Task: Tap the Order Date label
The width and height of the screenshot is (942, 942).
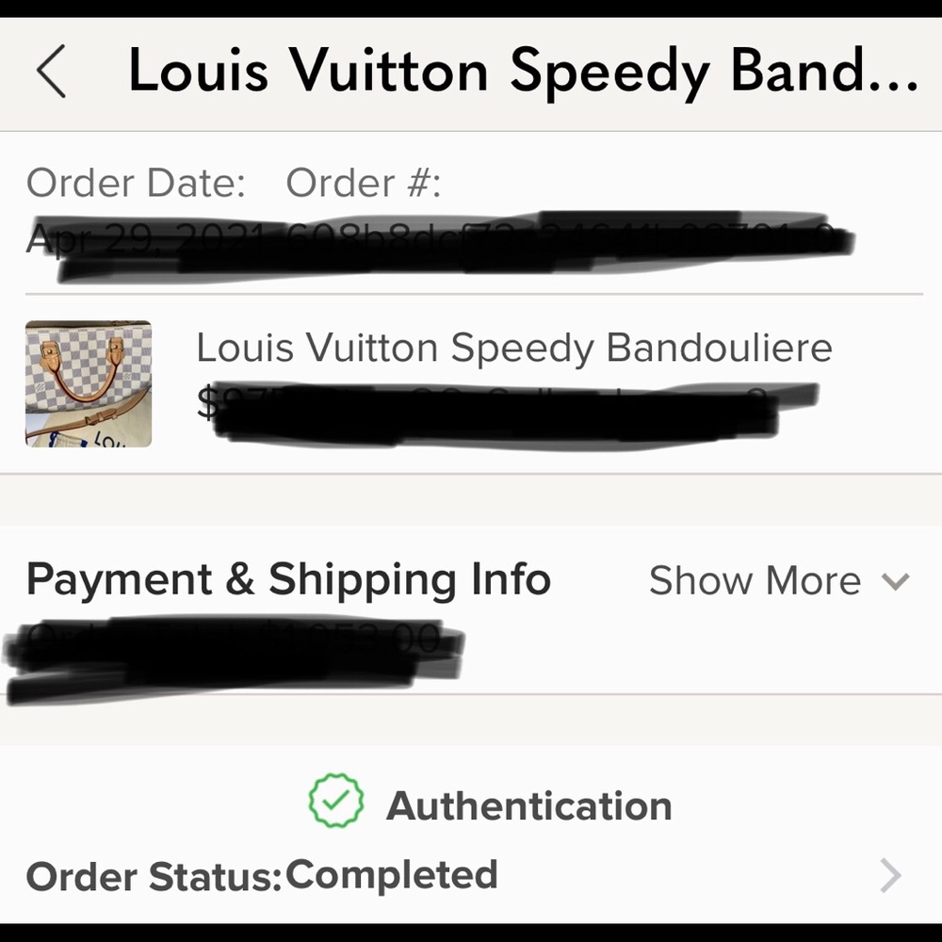Action: click(136, 183)
